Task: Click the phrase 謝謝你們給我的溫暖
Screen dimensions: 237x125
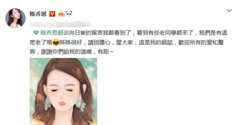Action: point(66,52)
